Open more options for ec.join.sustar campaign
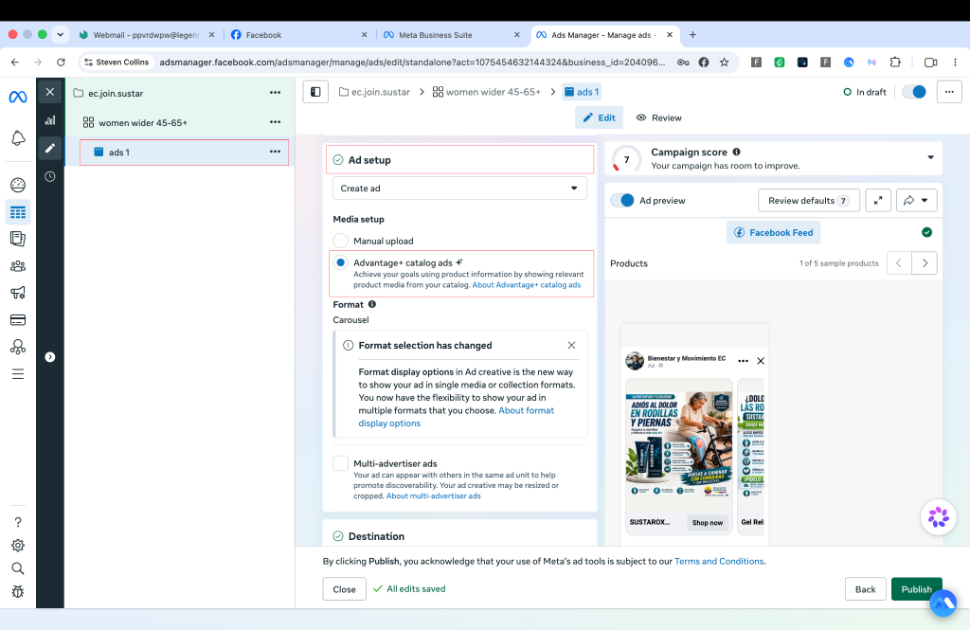Screen dimensions: 970x630 (276, 93)
